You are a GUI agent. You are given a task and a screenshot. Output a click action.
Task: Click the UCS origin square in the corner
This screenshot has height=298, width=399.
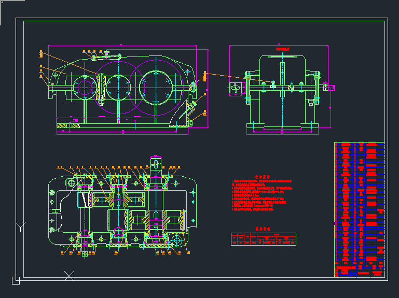point(16,281)
